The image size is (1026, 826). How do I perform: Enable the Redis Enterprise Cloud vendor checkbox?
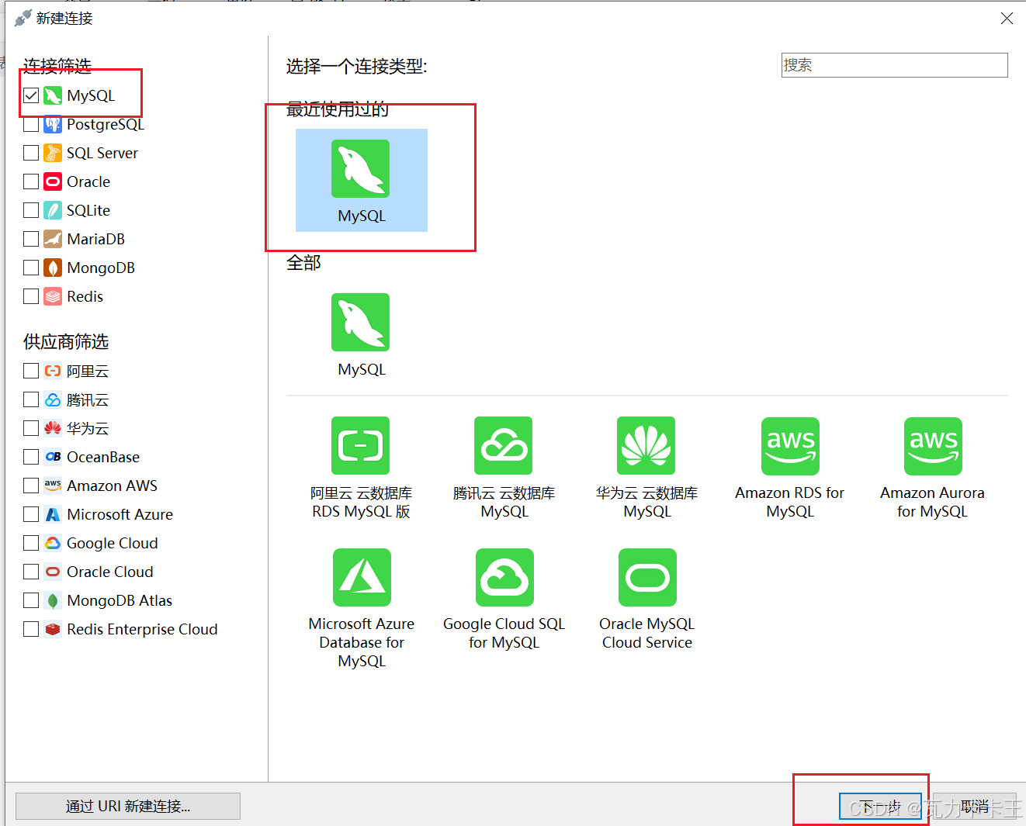31,629
